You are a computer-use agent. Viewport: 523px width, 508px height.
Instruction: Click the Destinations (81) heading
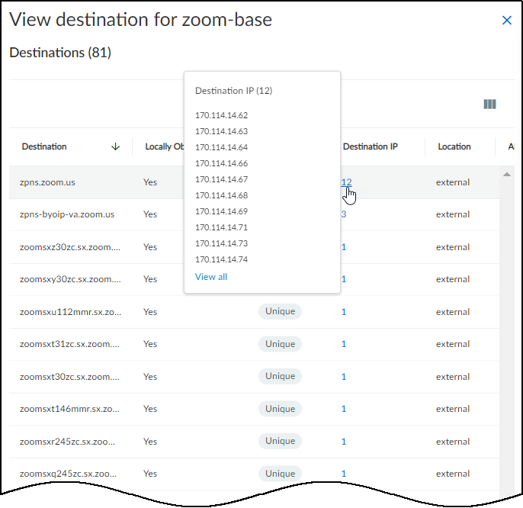60,53
